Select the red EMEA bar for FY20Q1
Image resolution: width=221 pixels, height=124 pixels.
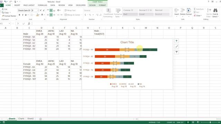tap(107, 50)
